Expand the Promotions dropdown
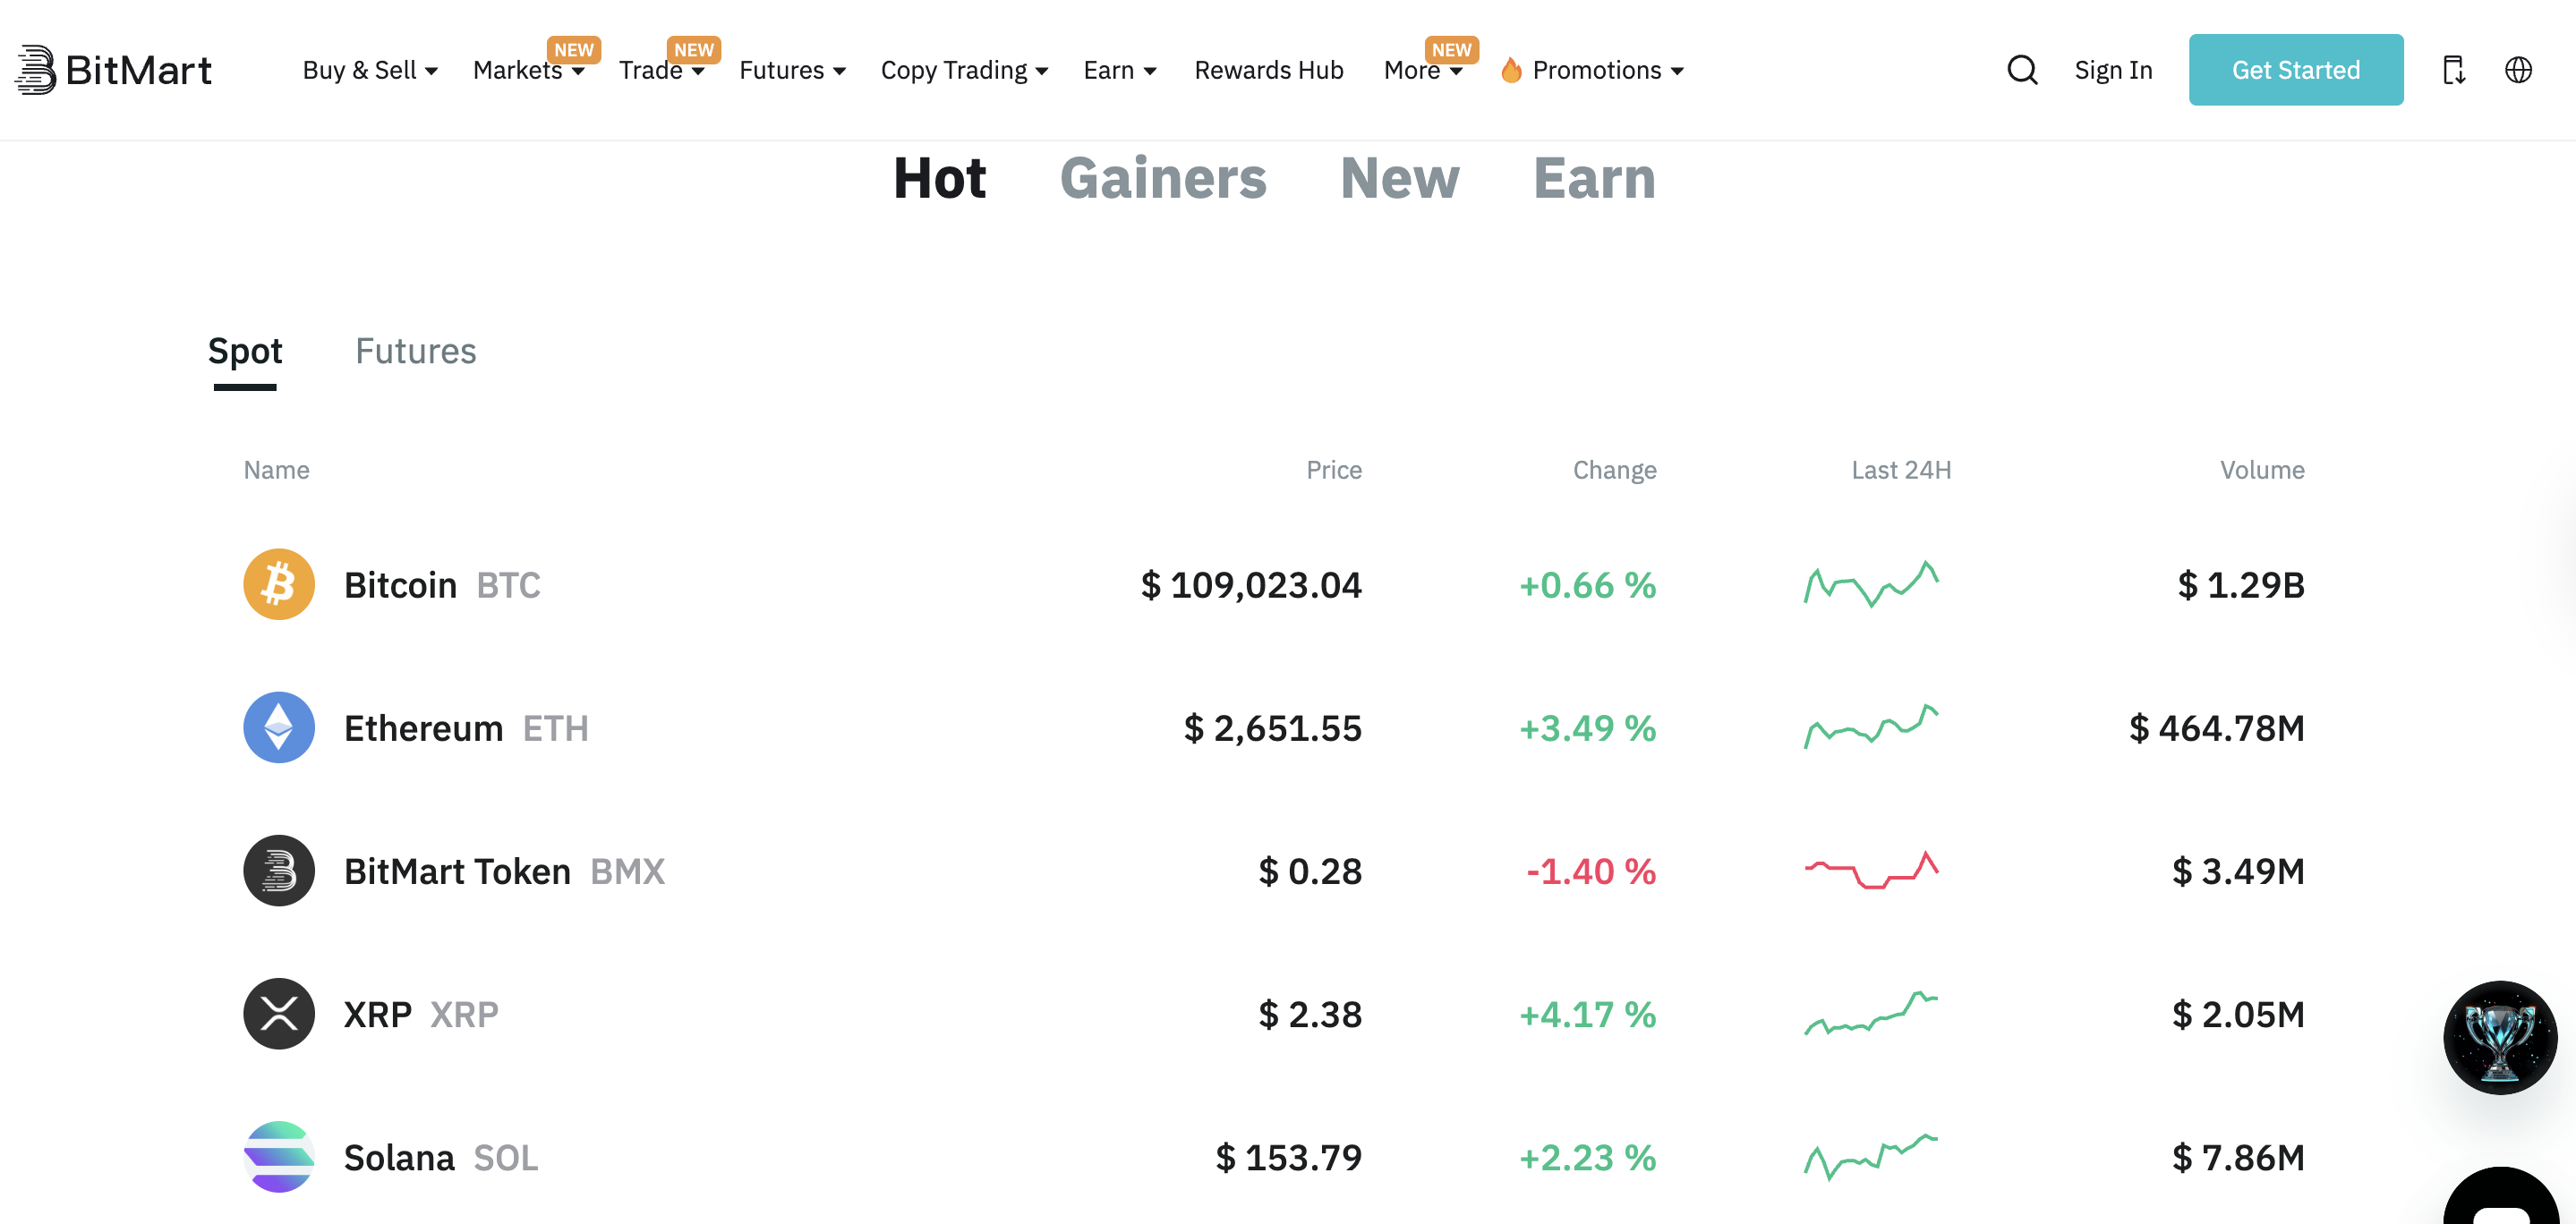Image resolution: width=2576 pixels, height=1224 pixels. pyautogui.click(x=1594, y=70)
